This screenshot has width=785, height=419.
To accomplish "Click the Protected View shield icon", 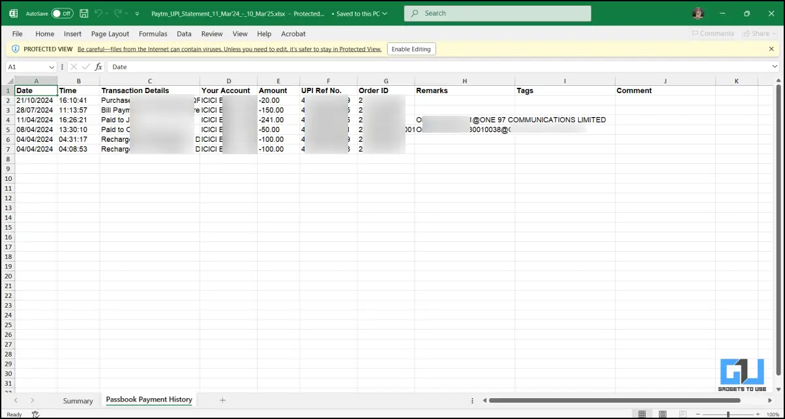I will tap(16, 49).
